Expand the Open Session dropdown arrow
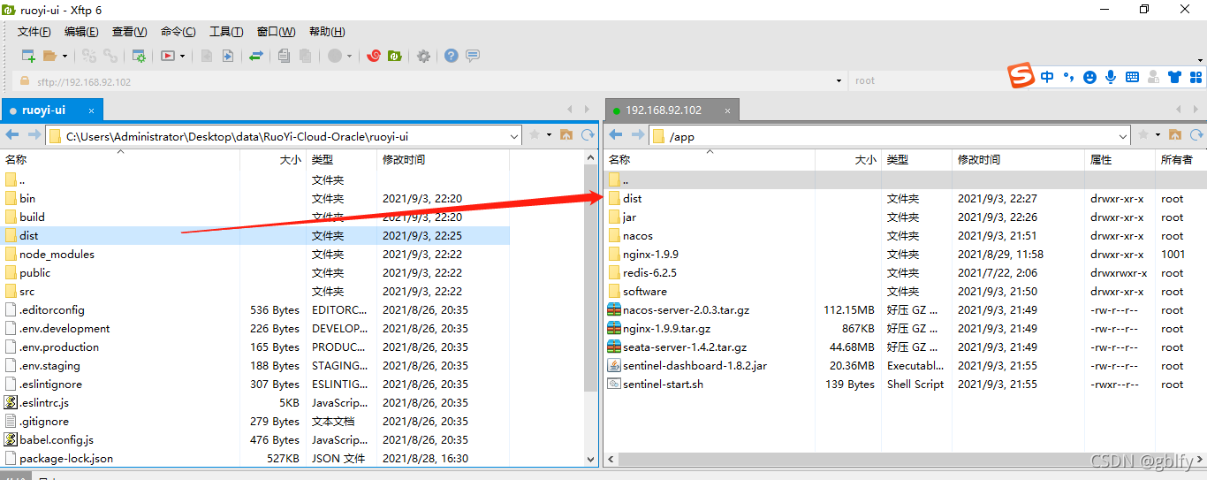Viewport: 1207px width, 480px height. click(x=65, y=57)
